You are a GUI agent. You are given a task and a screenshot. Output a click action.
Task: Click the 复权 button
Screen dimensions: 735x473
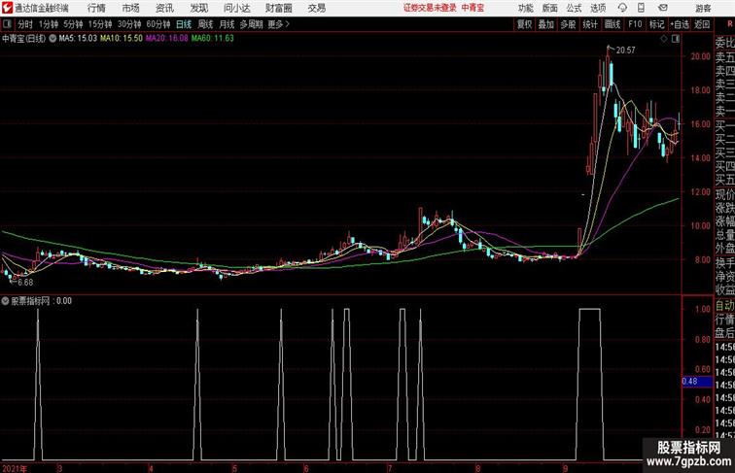[x=525, y=24]
